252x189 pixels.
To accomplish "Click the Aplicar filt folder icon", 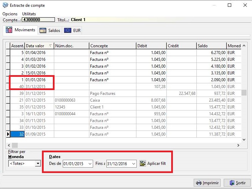I will tap(143, 164).
